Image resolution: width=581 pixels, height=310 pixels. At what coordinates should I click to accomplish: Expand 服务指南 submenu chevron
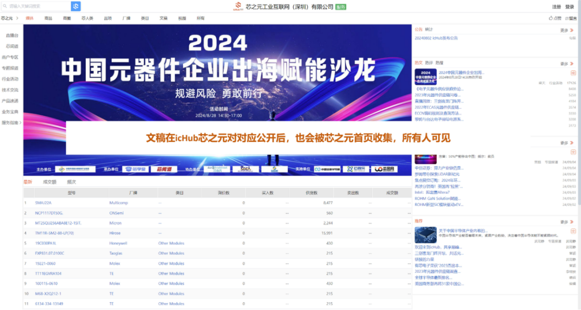pos(20,123)
